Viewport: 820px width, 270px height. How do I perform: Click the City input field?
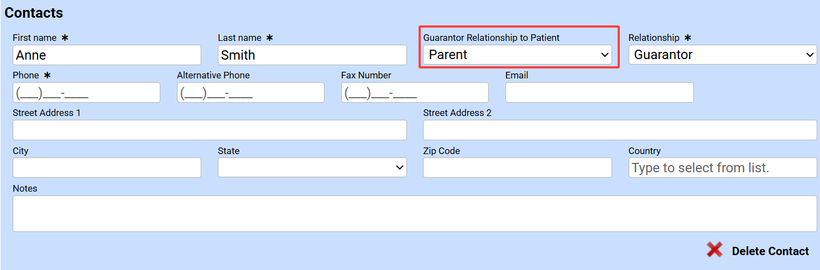coord(107,167)
